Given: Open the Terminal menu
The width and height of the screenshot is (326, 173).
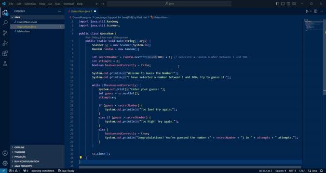Looking at the screenshot, I should 68,4.
